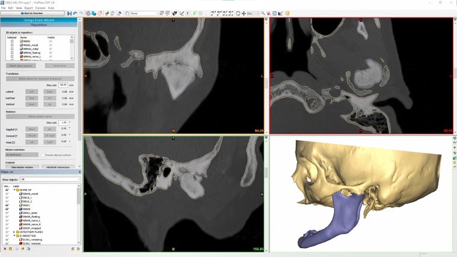The height and width of the screenshot is (257, 457).
Task: Click the rotation Step size field
Action: click(x=63, y=123)
